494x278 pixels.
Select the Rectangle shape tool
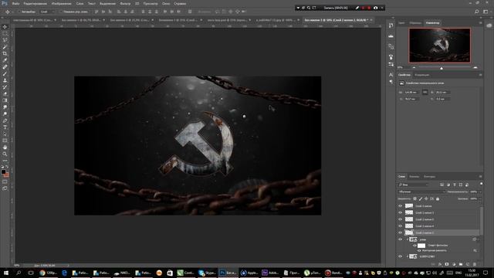[x=5, y=141]
